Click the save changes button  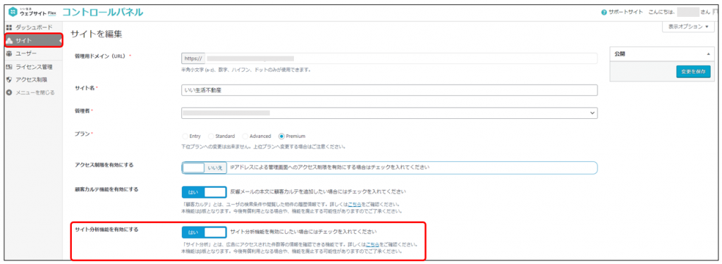pyautogui.click(x=693, y=72)
